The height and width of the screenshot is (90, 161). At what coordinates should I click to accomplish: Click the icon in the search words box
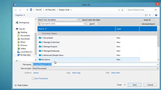click(x=39, y=24)
